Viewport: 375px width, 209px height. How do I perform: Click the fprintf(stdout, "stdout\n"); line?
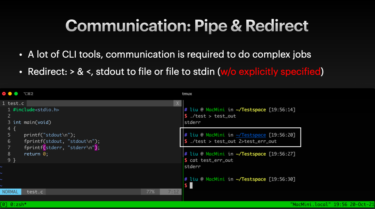tap(62, 141)
